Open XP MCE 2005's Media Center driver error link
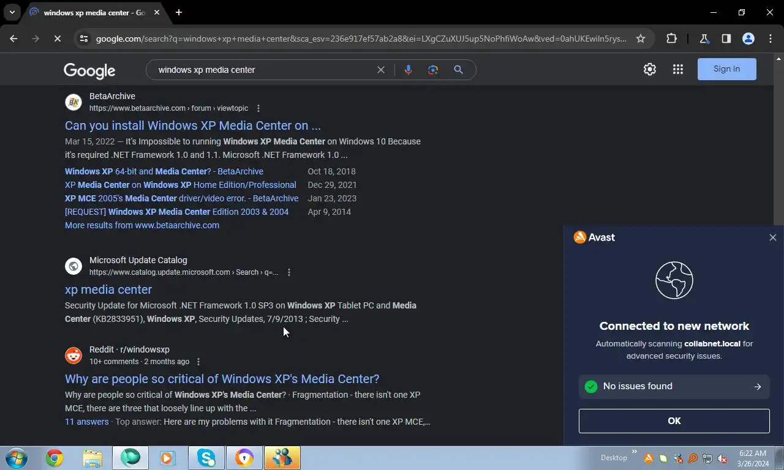The image size is (784, 470). click(181, 198)
